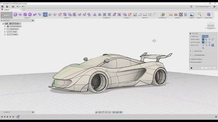Viewport: 218px width, 122px height.
Task: Click the Save icon
Action: click(13, 6)
